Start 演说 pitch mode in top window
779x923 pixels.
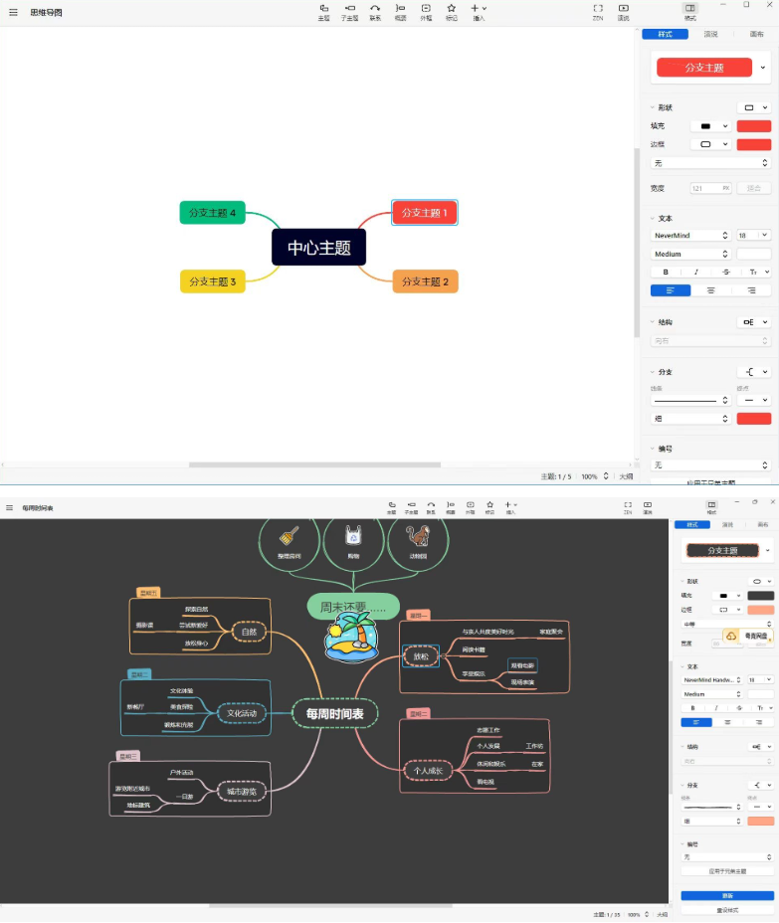624,12
